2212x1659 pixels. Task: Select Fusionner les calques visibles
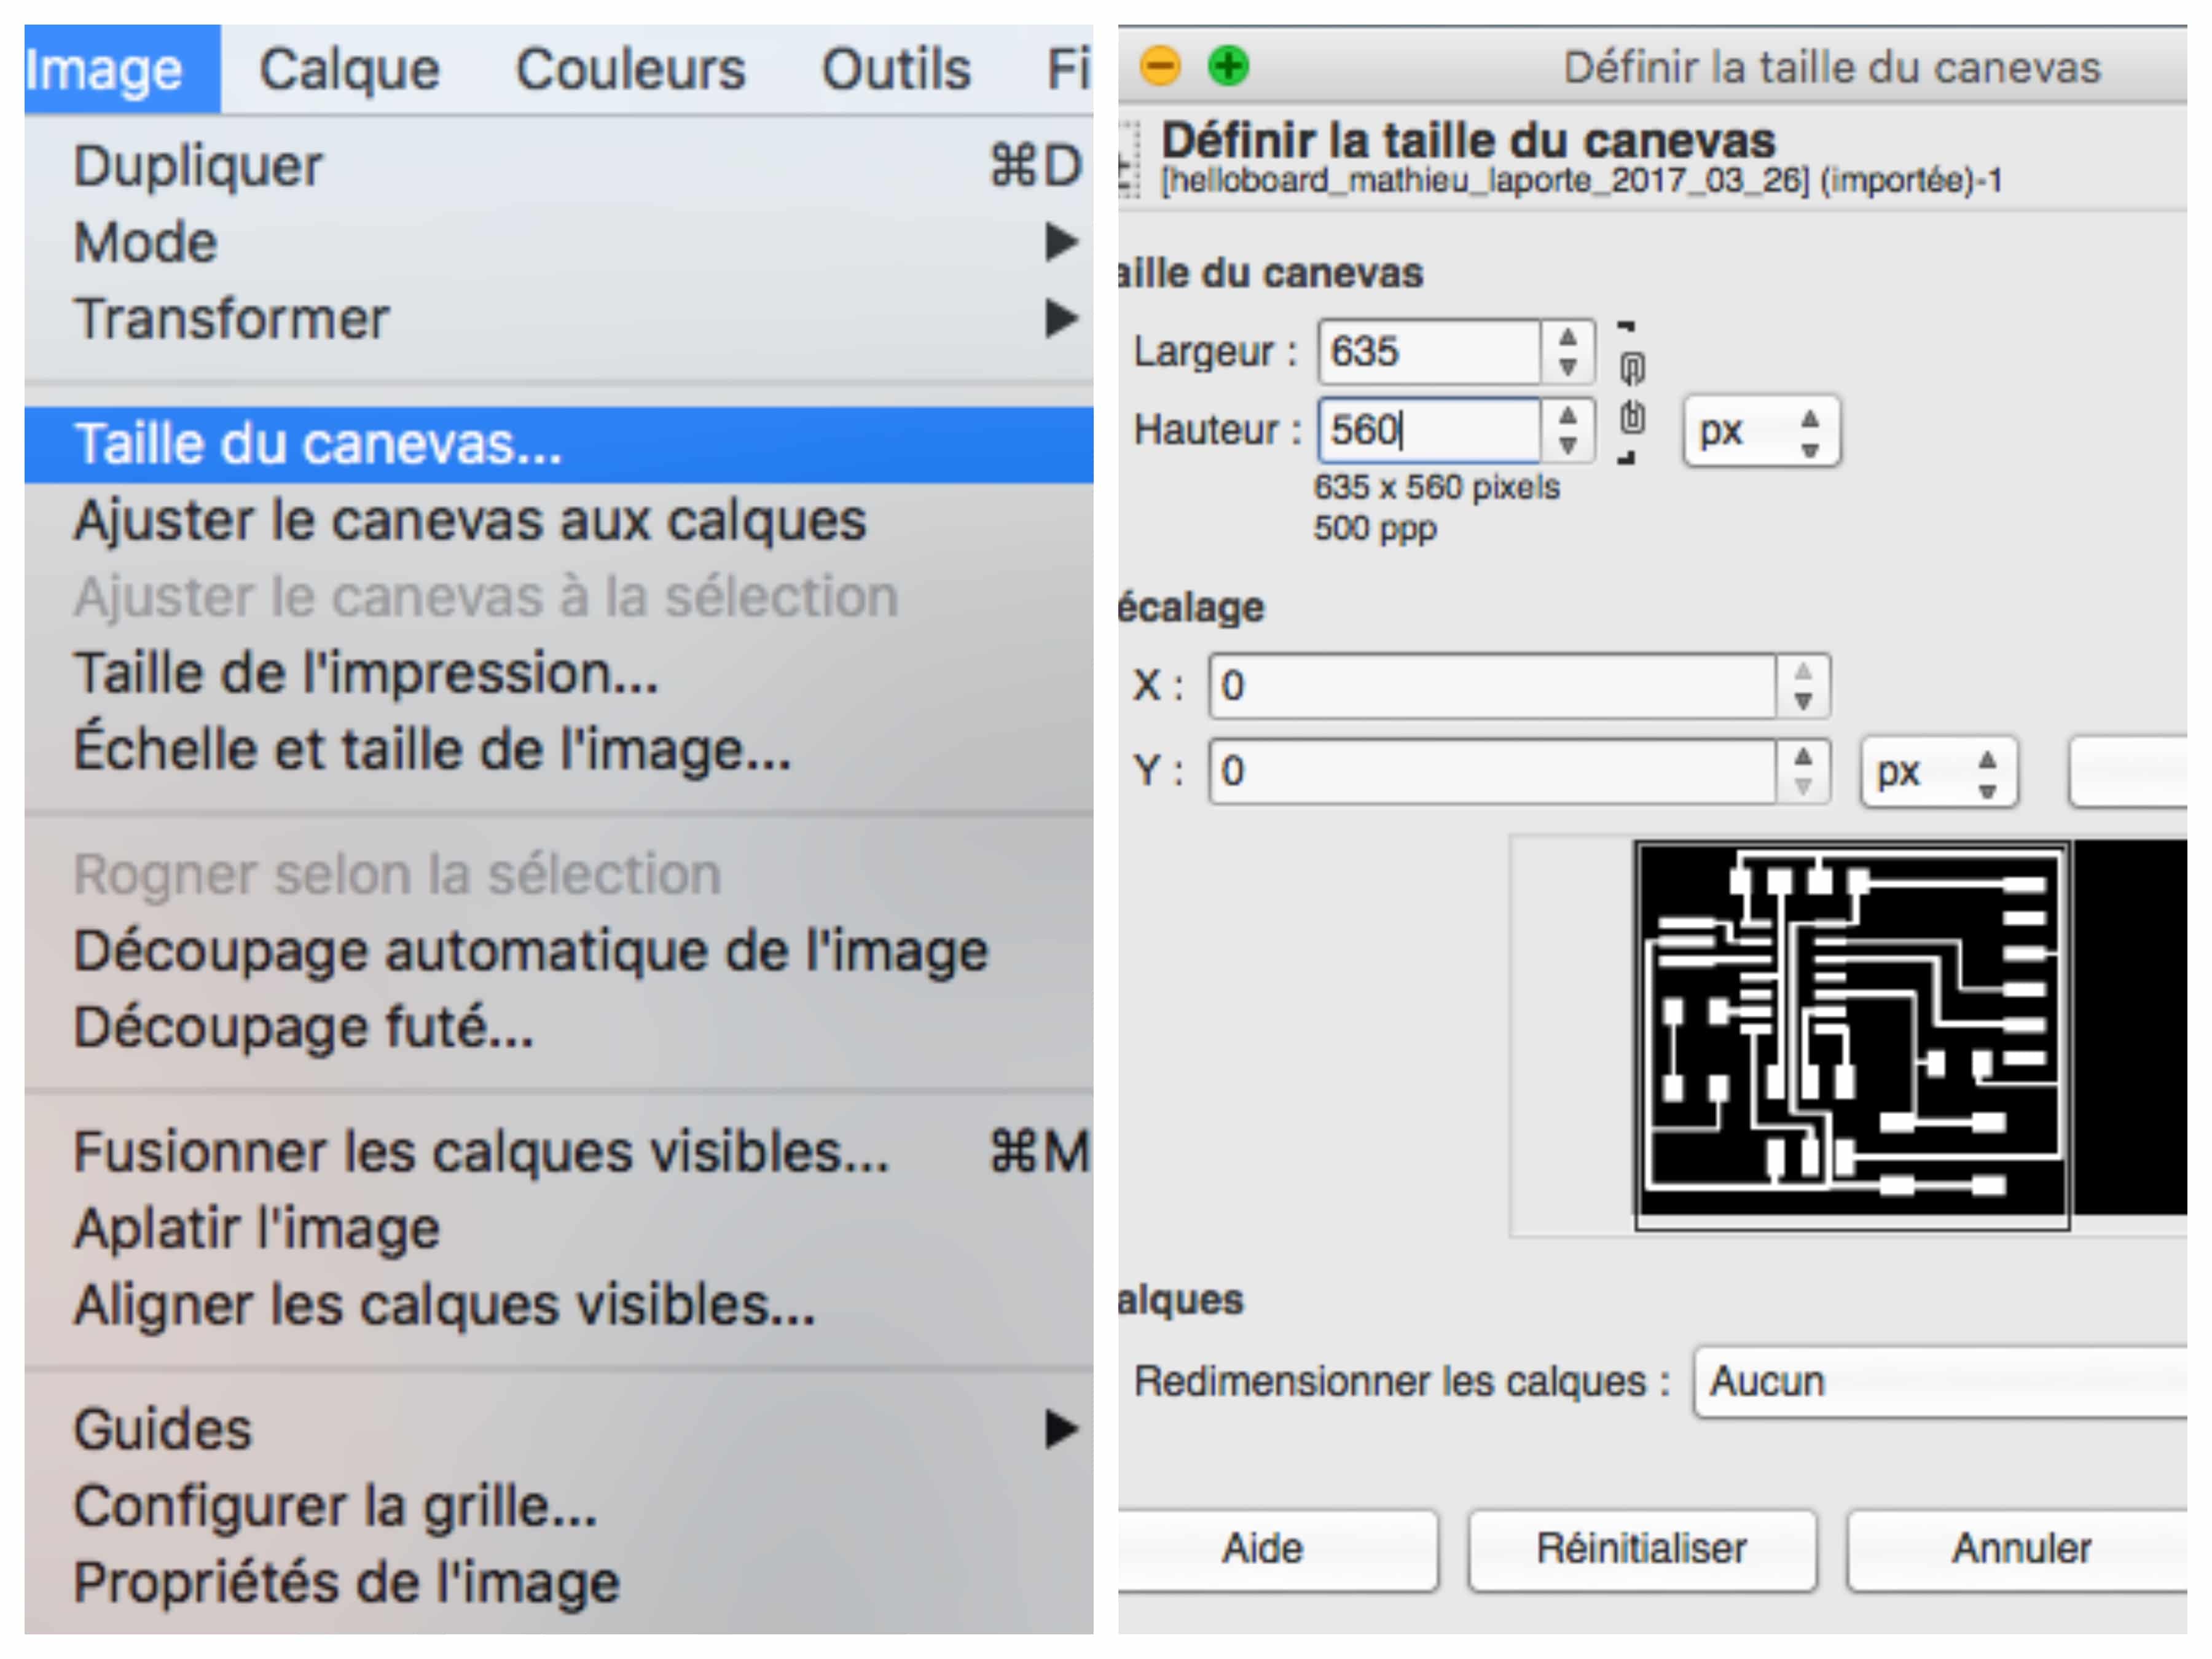click(x=559, y=1152)
